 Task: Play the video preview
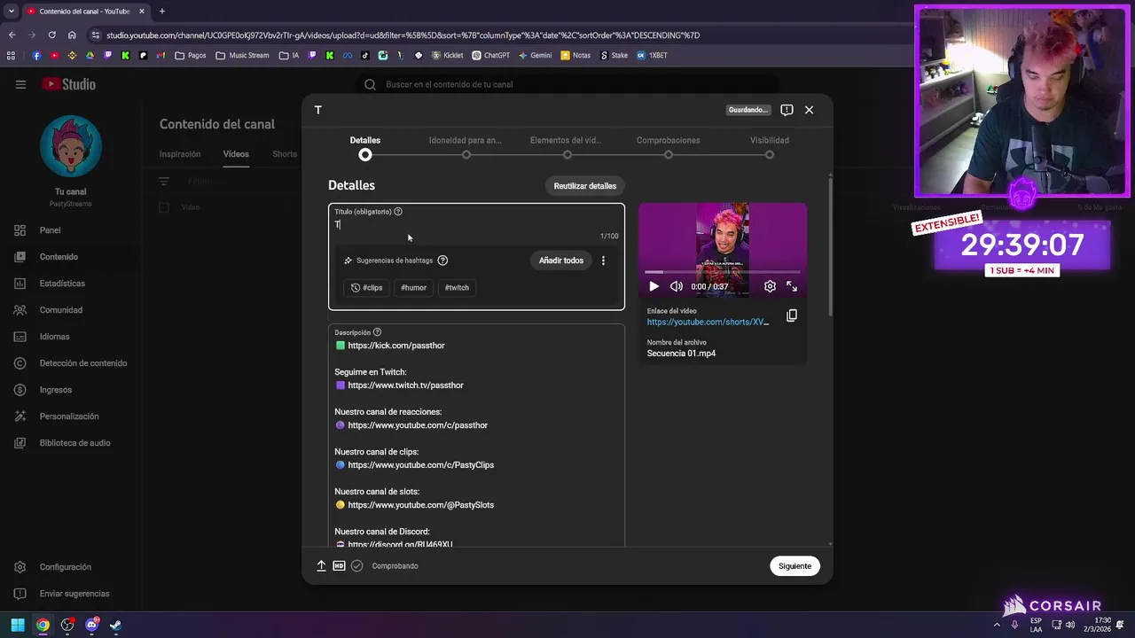coord(654,286)
